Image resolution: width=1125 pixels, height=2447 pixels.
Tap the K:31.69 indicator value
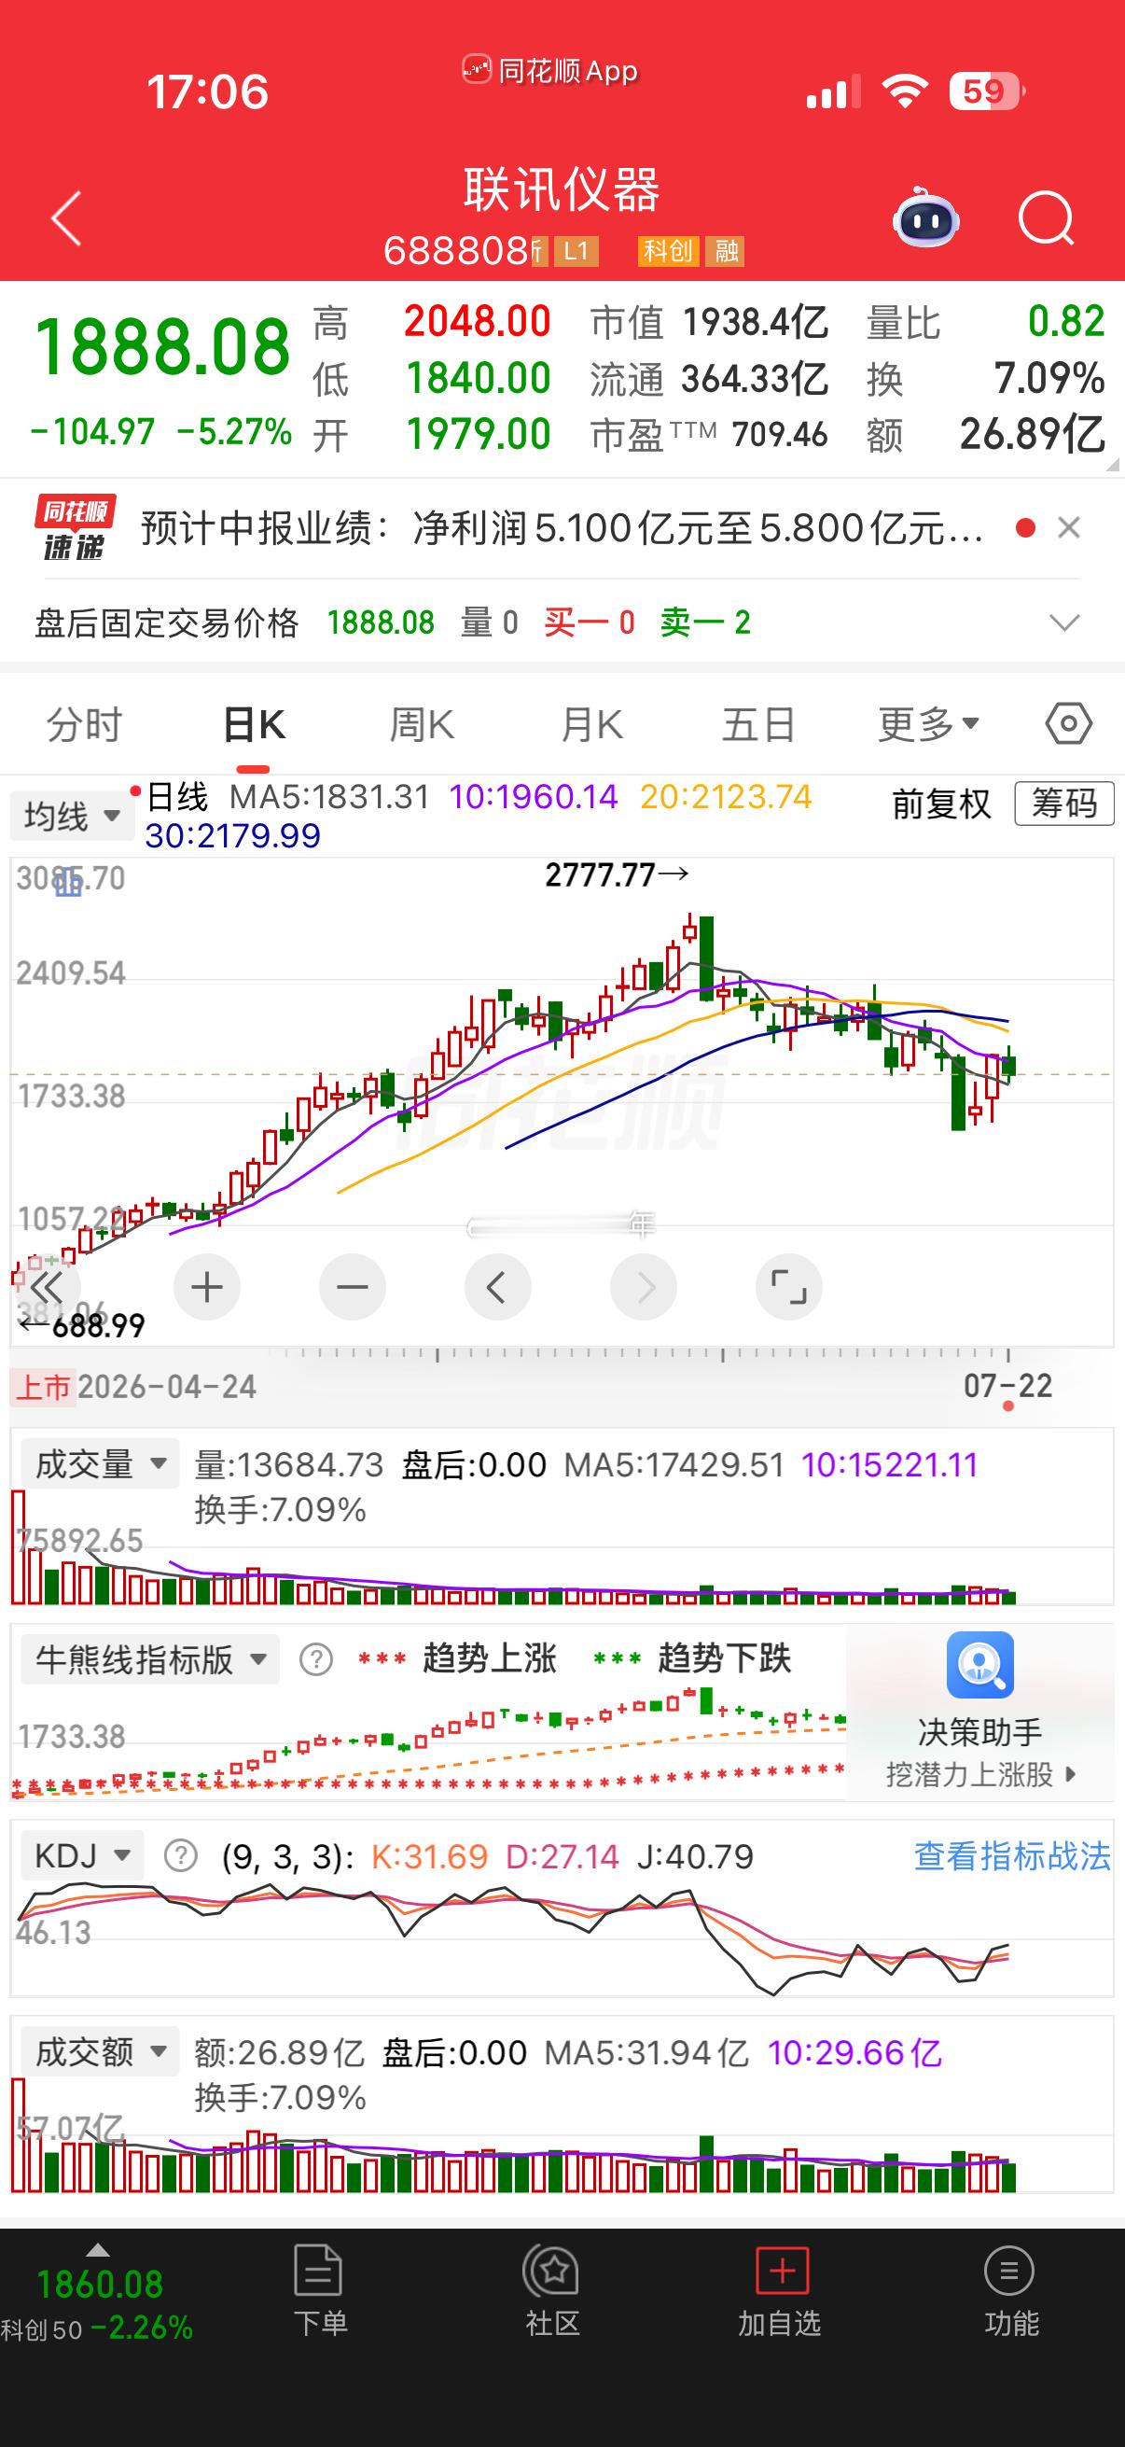click(x=429, y=1855)
